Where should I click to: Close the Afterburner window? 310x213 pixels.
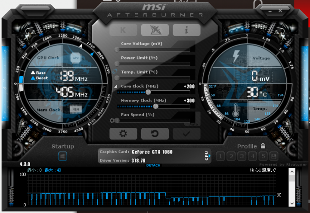click(x=280, y=10)
